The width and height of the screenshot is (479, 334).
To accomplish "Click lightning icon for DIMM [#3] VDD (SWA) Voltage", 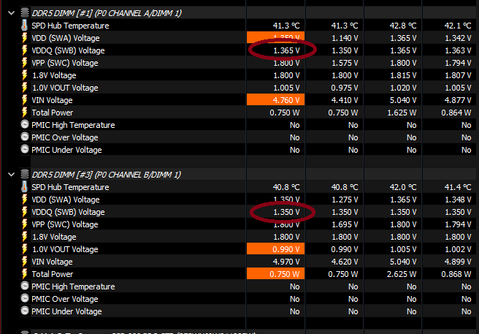I will pos(24,200).
